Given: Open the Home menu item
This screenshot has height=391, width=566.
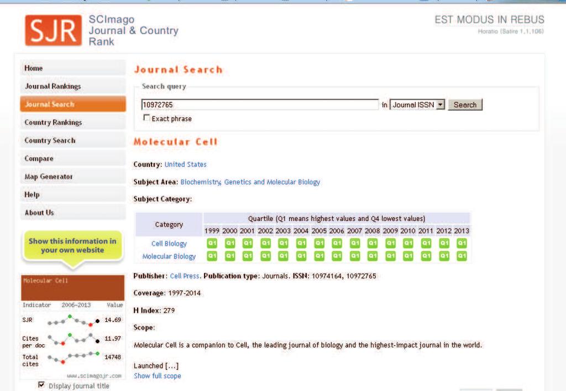Looking at the screenshot, I should tap(73, 68).
